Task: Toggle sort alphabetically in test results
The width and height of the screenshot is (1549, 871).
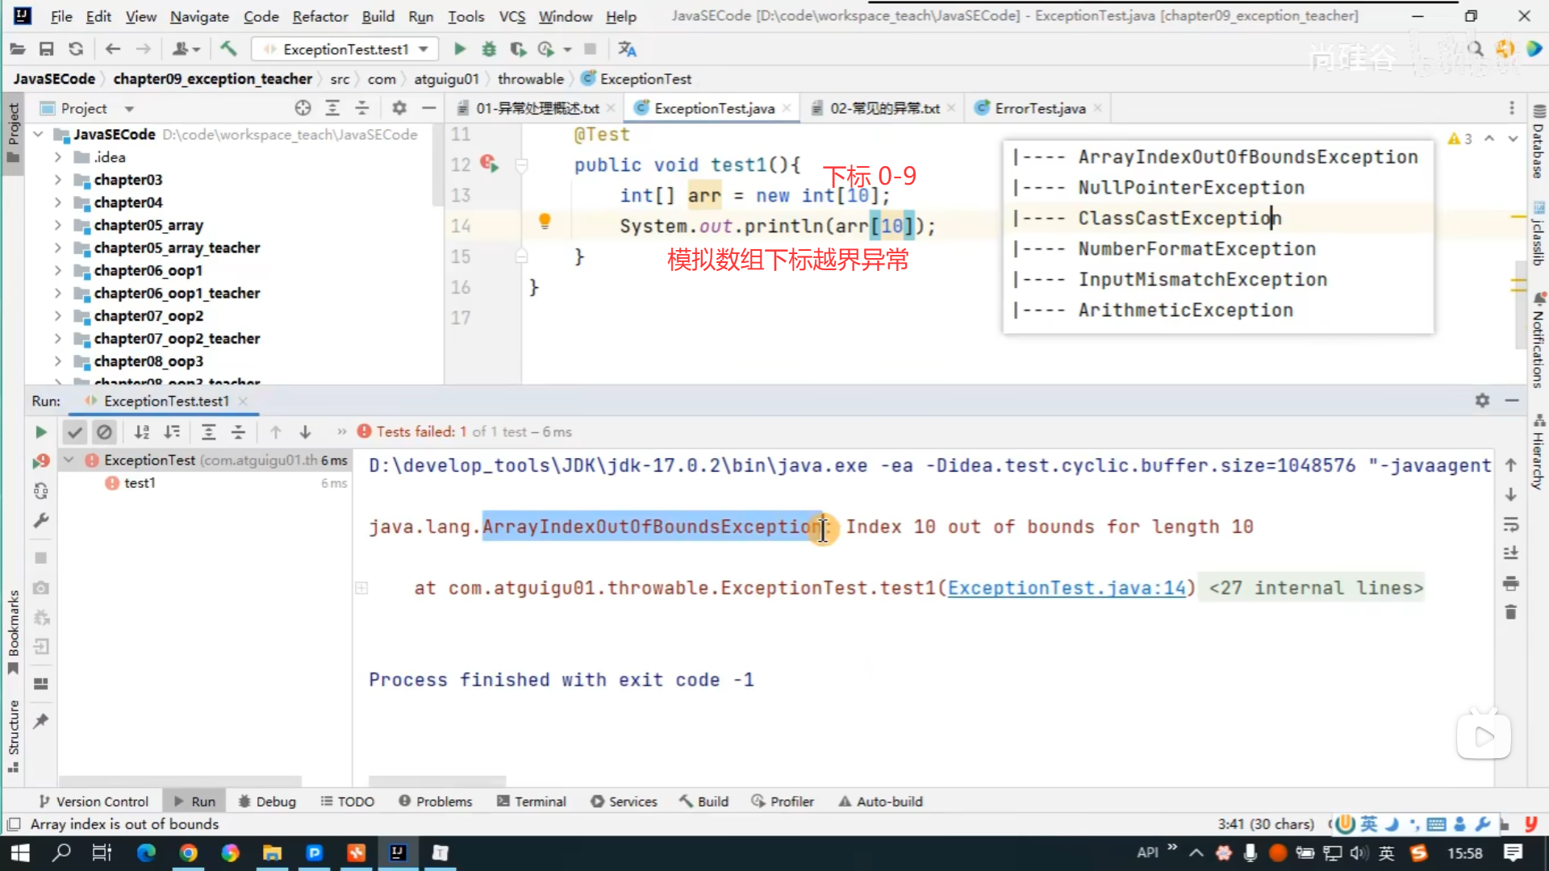Action: 142,432
